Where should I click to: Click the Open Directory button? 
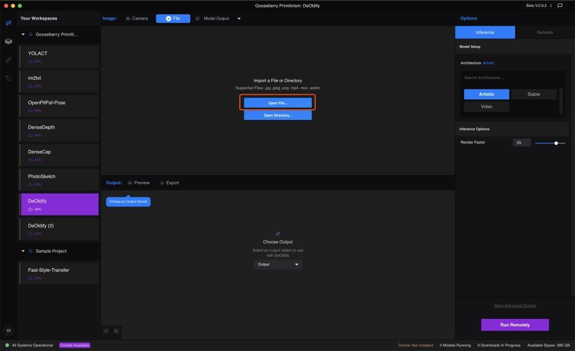point(278,115)
